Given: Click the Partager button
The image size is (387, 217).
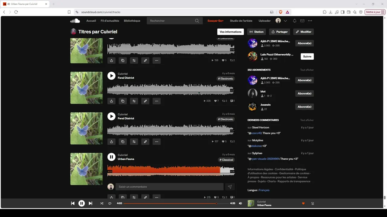Looking at the screenshot, I should pos(280,32).
